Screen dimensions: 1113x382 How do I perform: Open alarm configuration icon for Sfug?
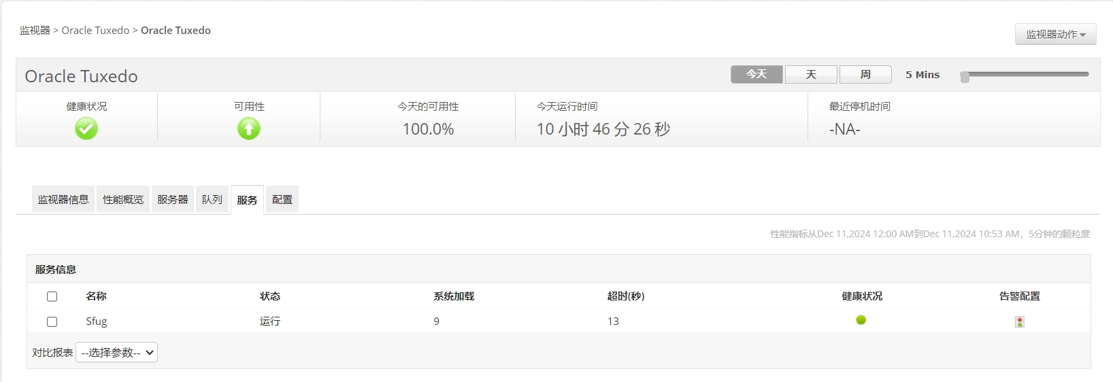[x=1019, y=322]
